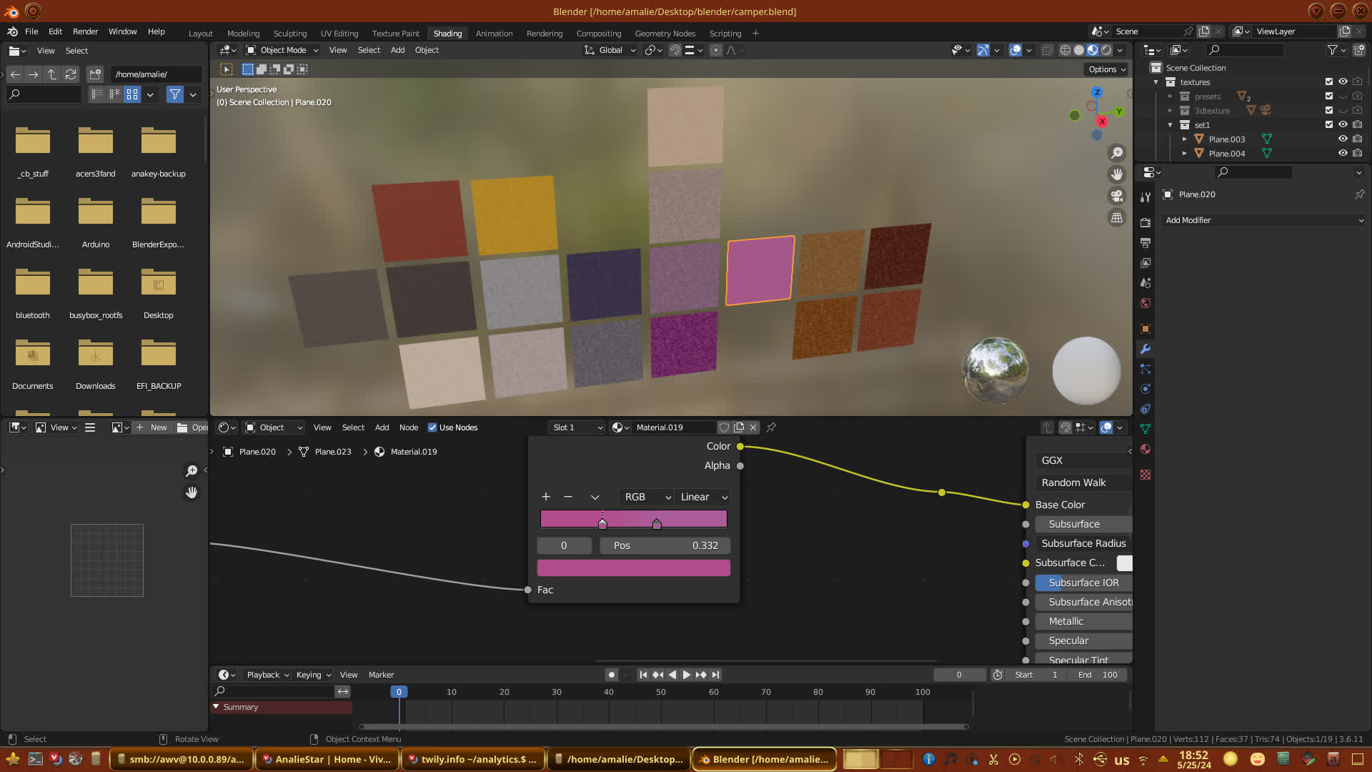
Task: Click the New image button
Action: click(x=153, y=427)
